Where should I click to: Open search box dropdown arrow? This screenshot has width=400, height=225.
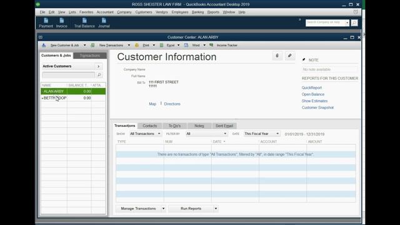pyautogui.click(x=347, y=22)
